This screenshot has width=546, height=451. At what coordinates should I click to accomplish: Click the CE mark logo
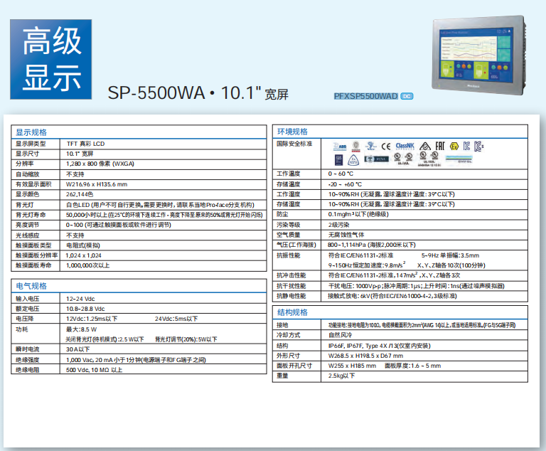click(x=386, y=147)
